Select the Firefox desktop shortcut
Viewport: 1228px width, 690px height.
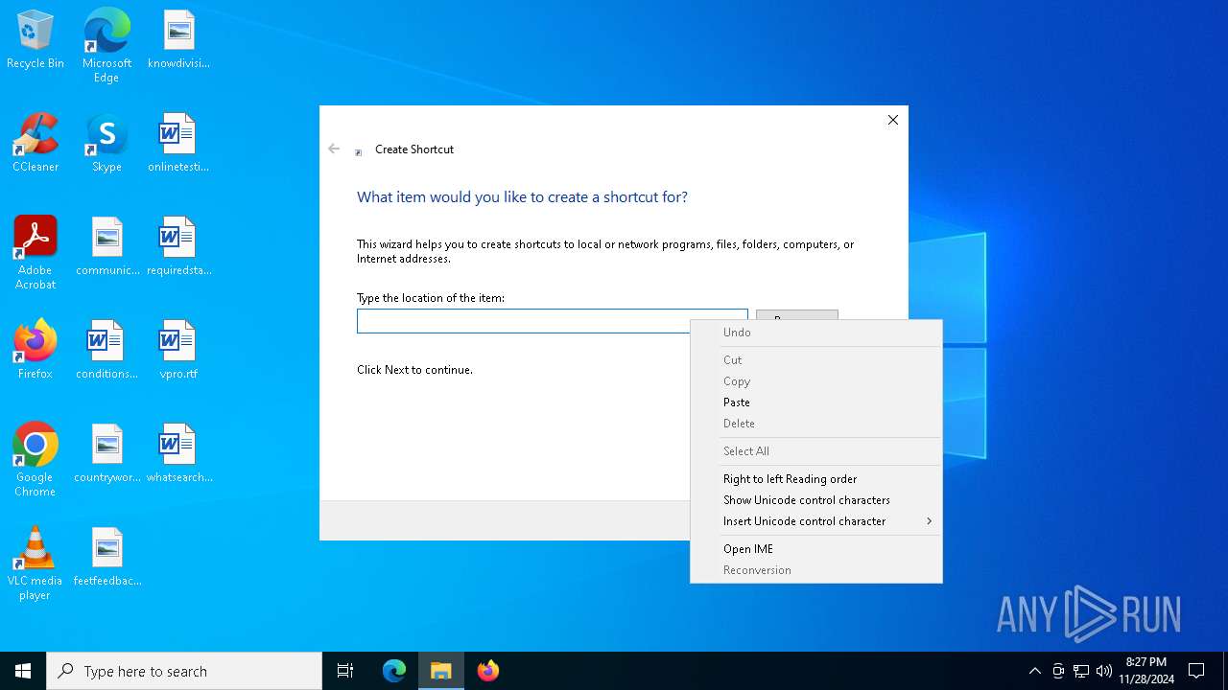[35, 351]
